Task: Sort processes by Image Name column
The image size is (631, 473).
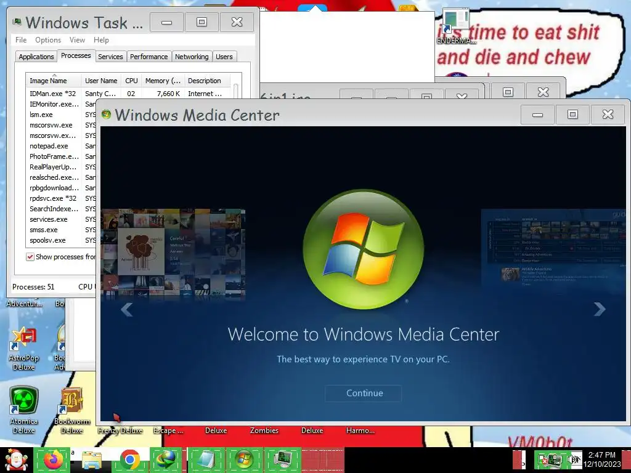Action: (x=54, y=81)
